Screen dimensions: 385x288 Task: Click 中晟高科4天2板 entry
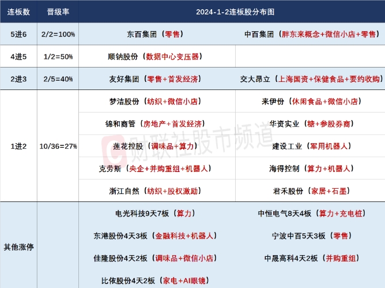click(311, 258)
